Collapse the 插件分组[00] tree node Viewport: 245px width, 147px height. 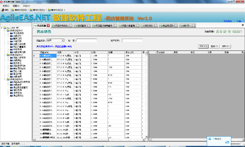[5, 31]
